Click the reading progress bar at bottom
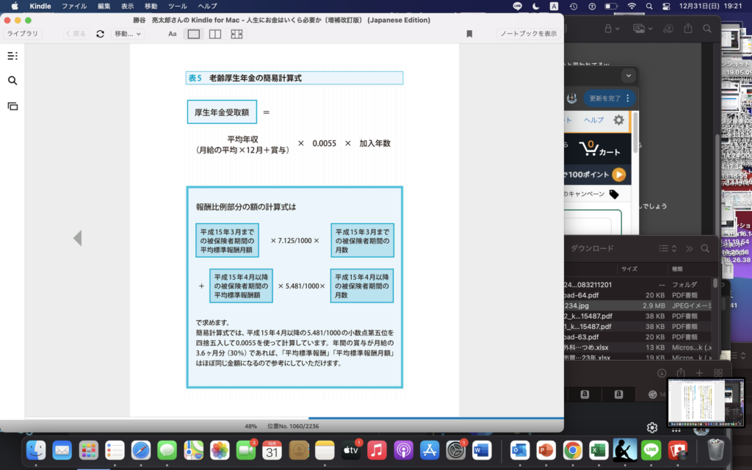This screenshot has height=470, width=752. (294, 418)
